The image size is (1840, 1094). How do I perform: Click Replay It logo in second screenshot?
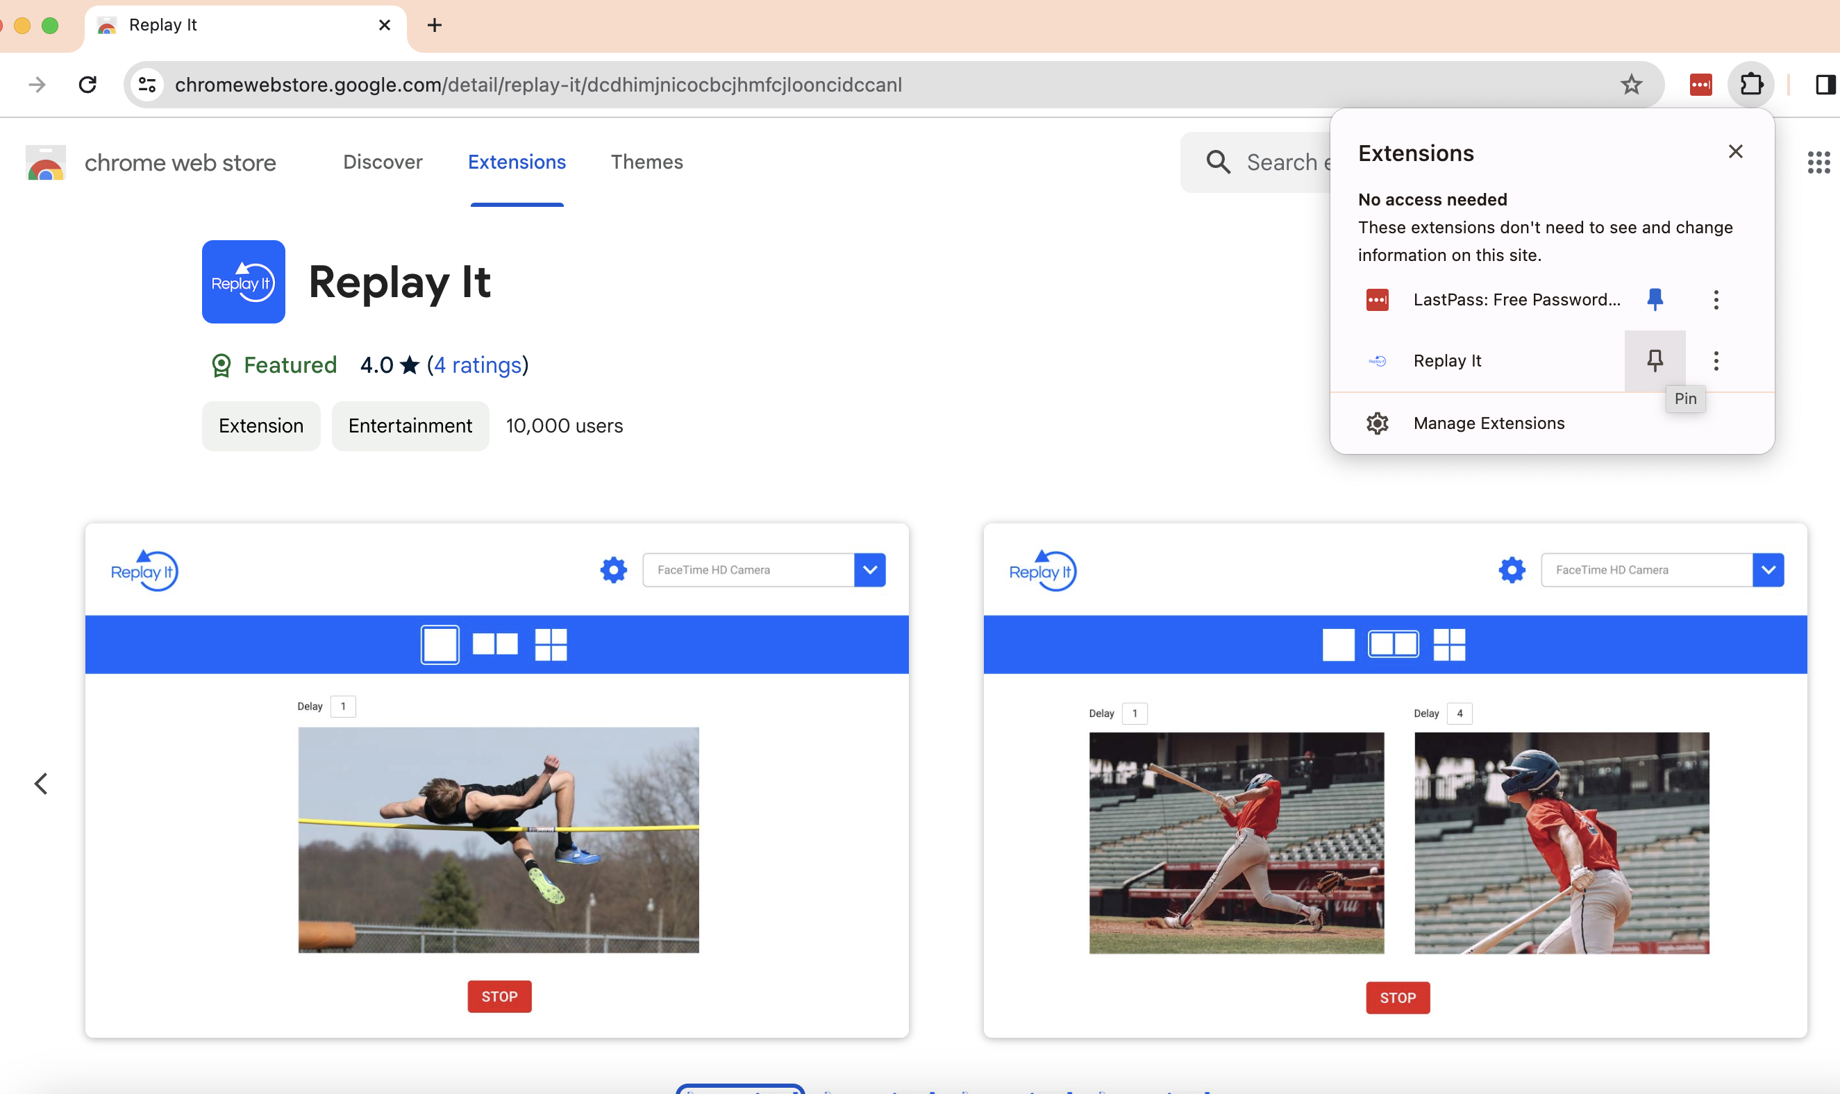click(1042, 571)
